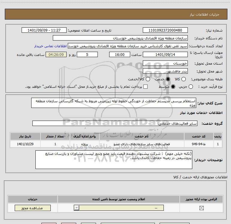Open the license status dropdown arrow
Screen dimensions: 231x224
tap(76, 208)
